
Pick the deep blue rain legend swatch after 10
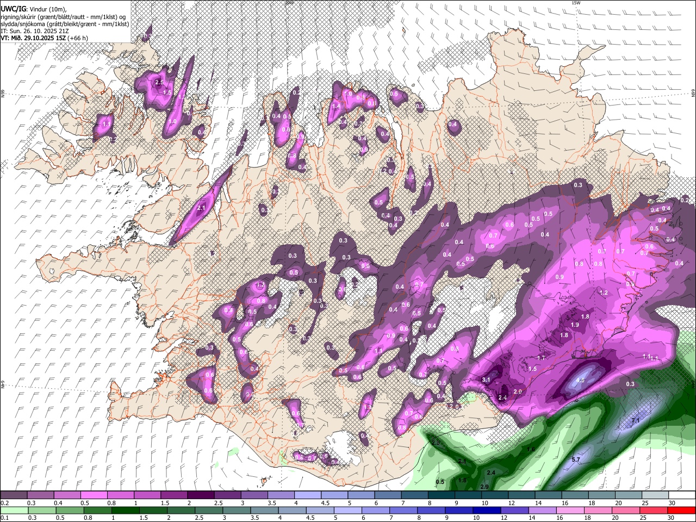click(487, 510)
